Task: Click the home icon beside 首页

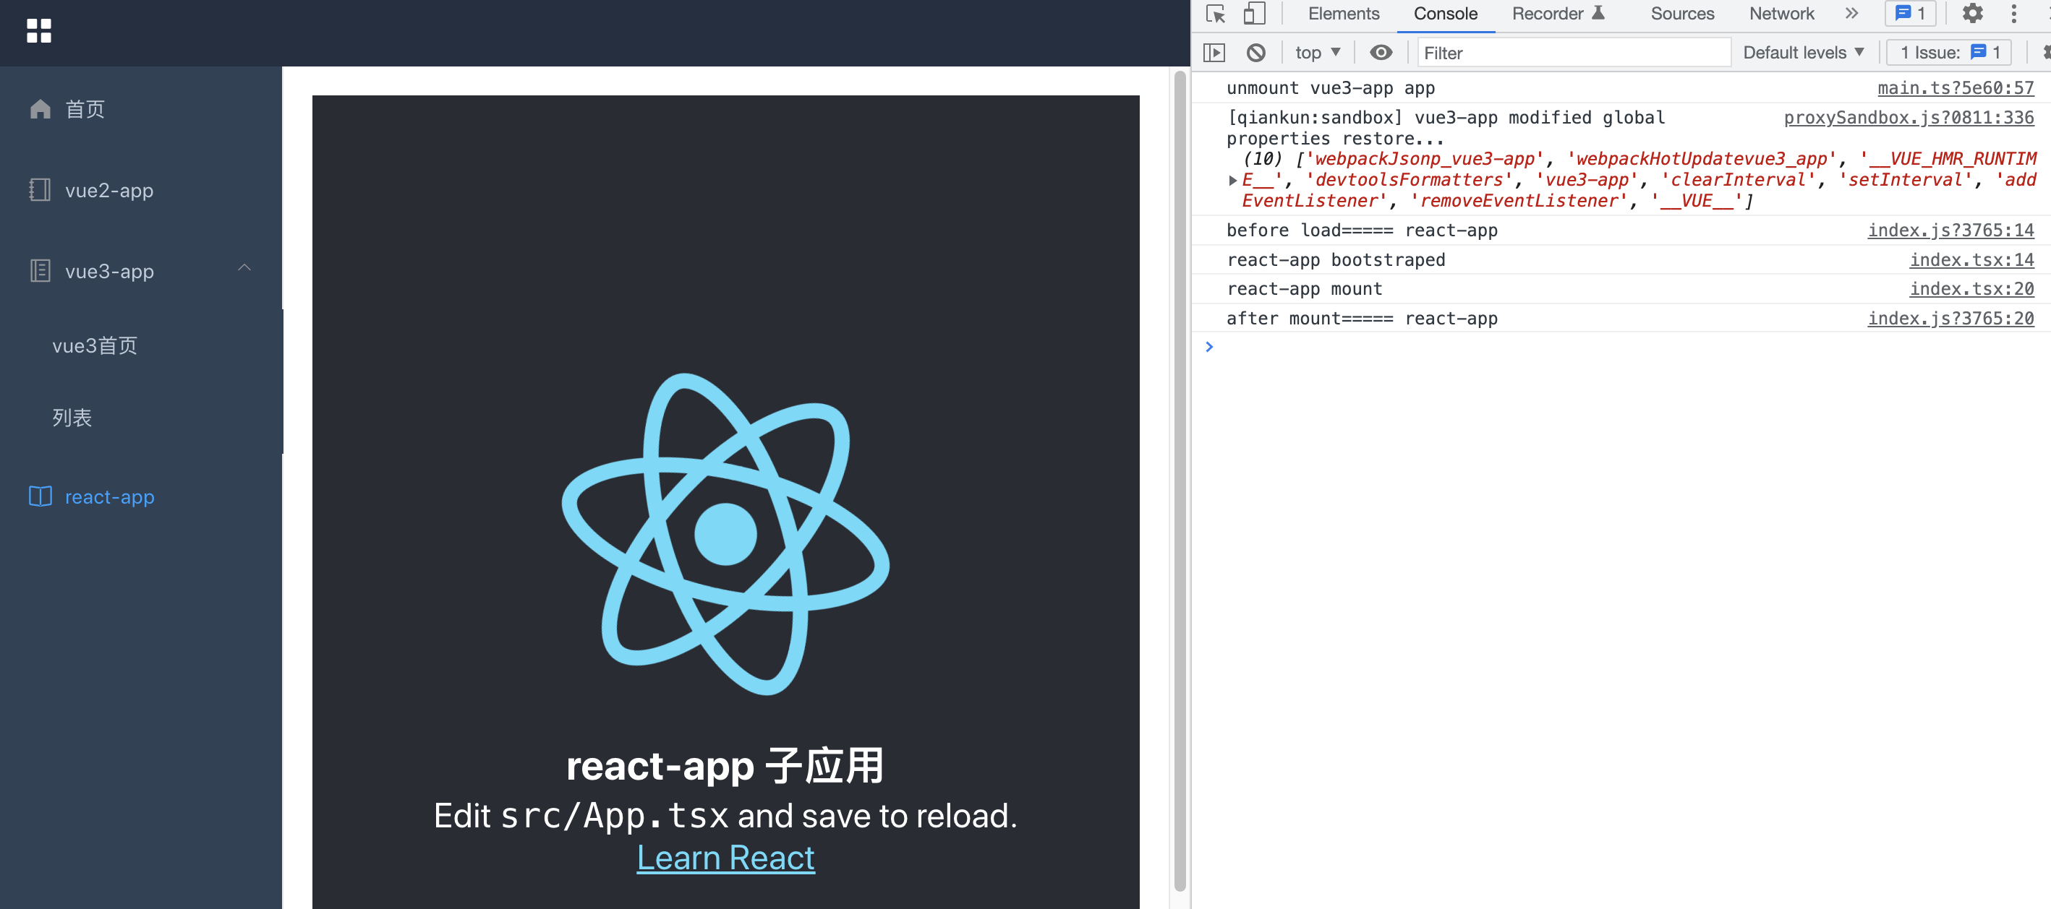Action: tap(40, 109)
